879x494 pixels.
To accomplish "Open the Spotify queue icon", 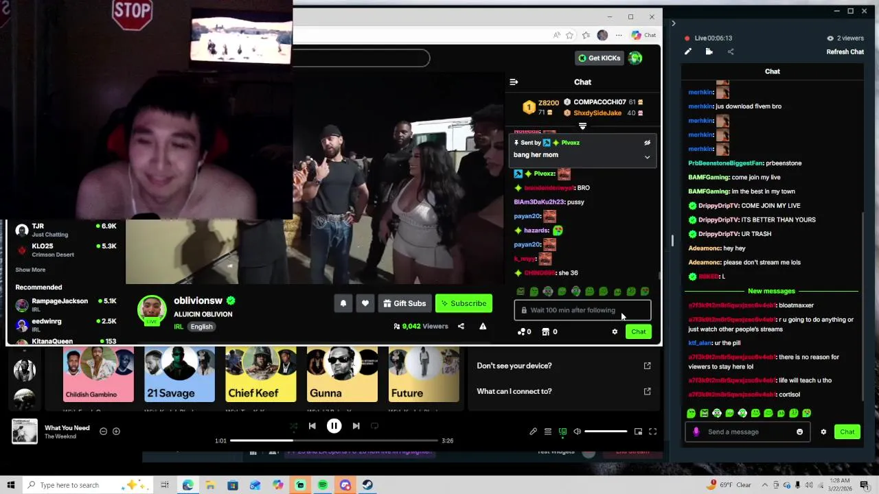I will (x=548, y=432).
